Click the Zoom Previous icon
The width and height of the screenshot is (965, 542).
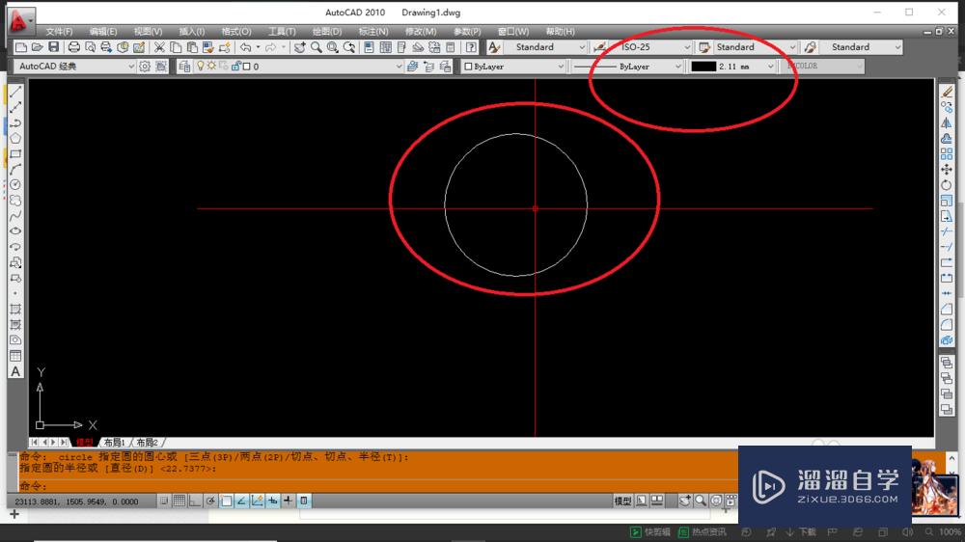(x=349, y=47)
